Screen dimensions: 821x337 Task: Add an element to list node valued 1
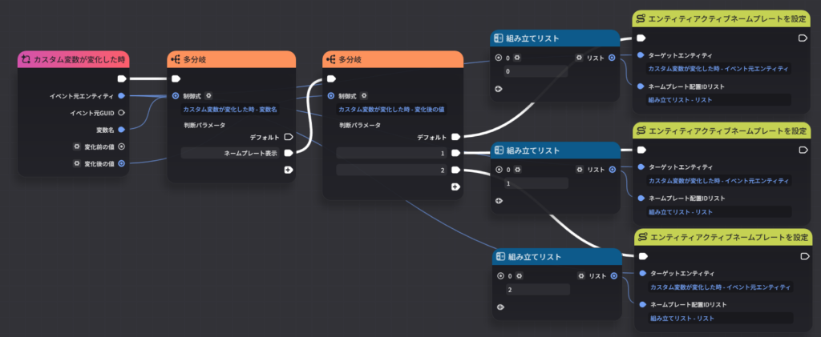[x=499, y=201]
